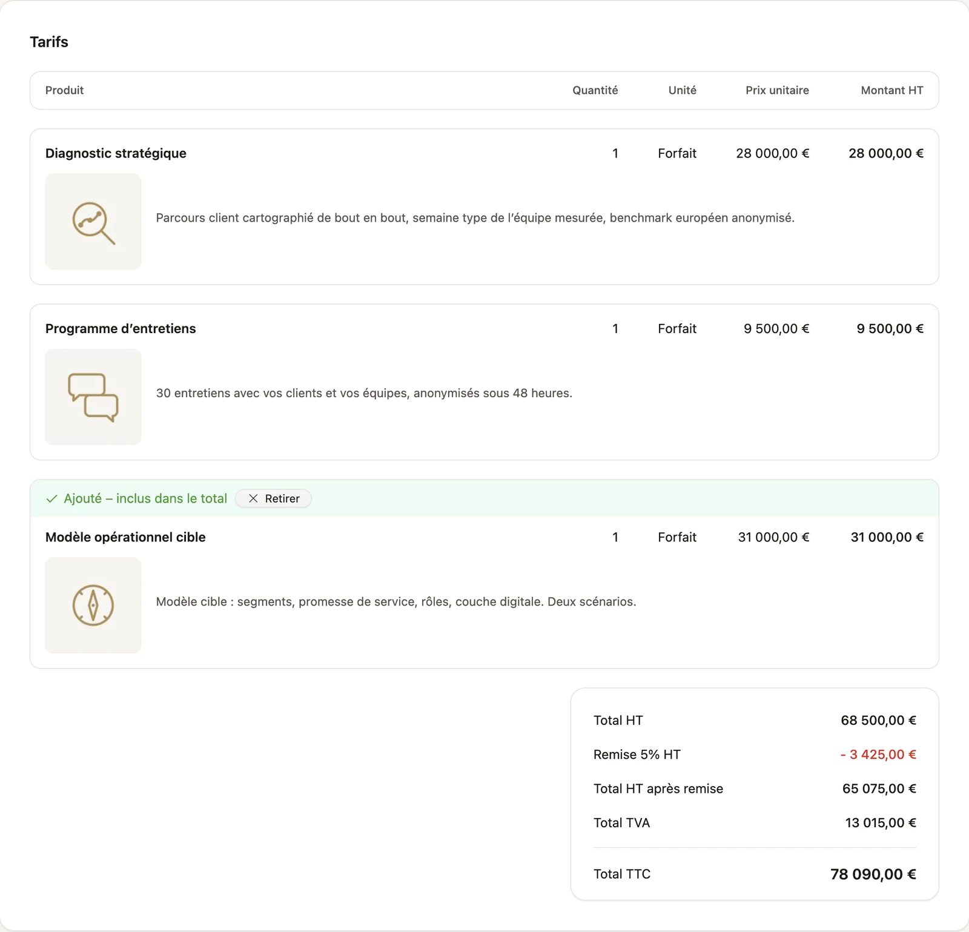969x932 pixels.
Task: Click the Total HT après remise label
Action: (x=658, y=788)
